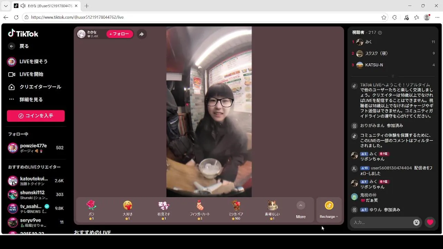
Task: Open top viewer みく profile
Action: coord(393,42)
